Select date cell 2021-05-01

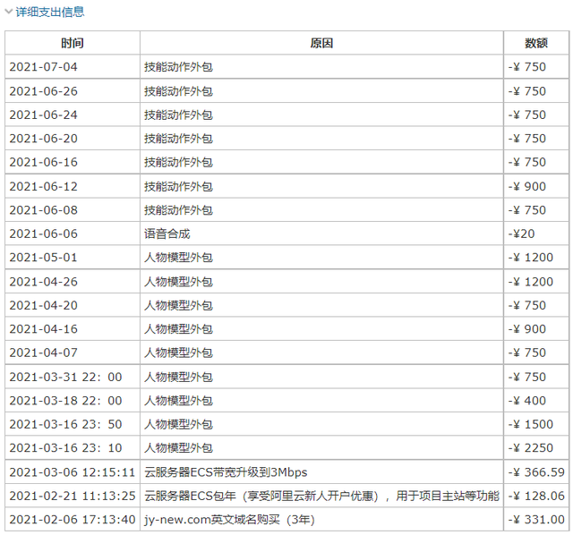point(73,257)
